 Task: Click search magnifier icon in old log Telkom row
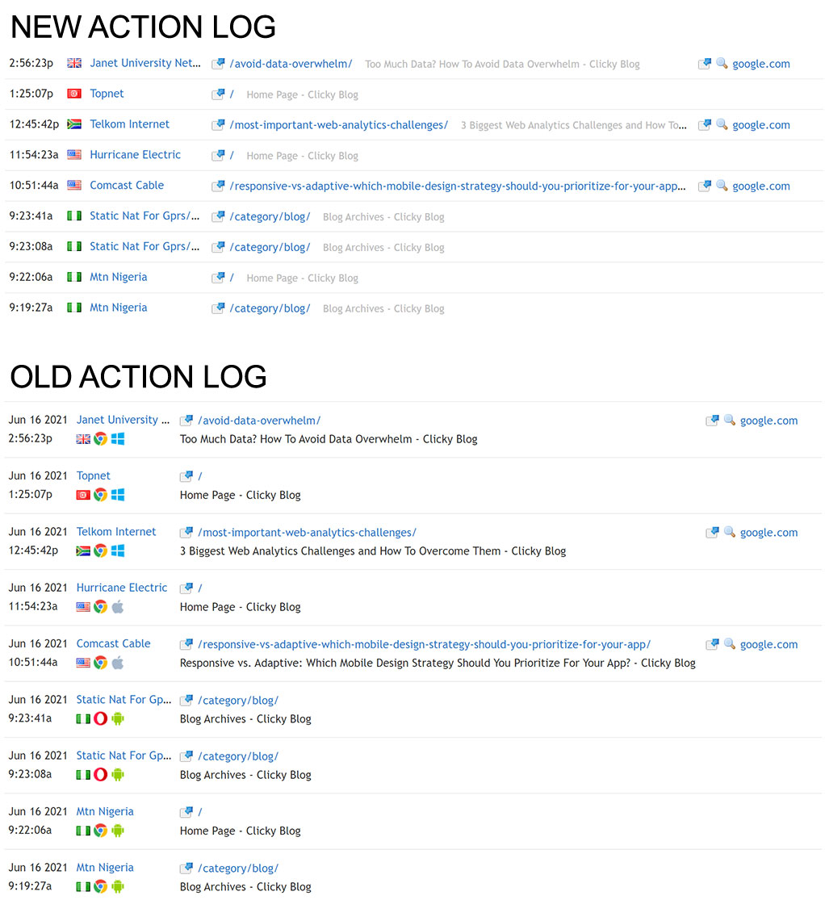729,532
